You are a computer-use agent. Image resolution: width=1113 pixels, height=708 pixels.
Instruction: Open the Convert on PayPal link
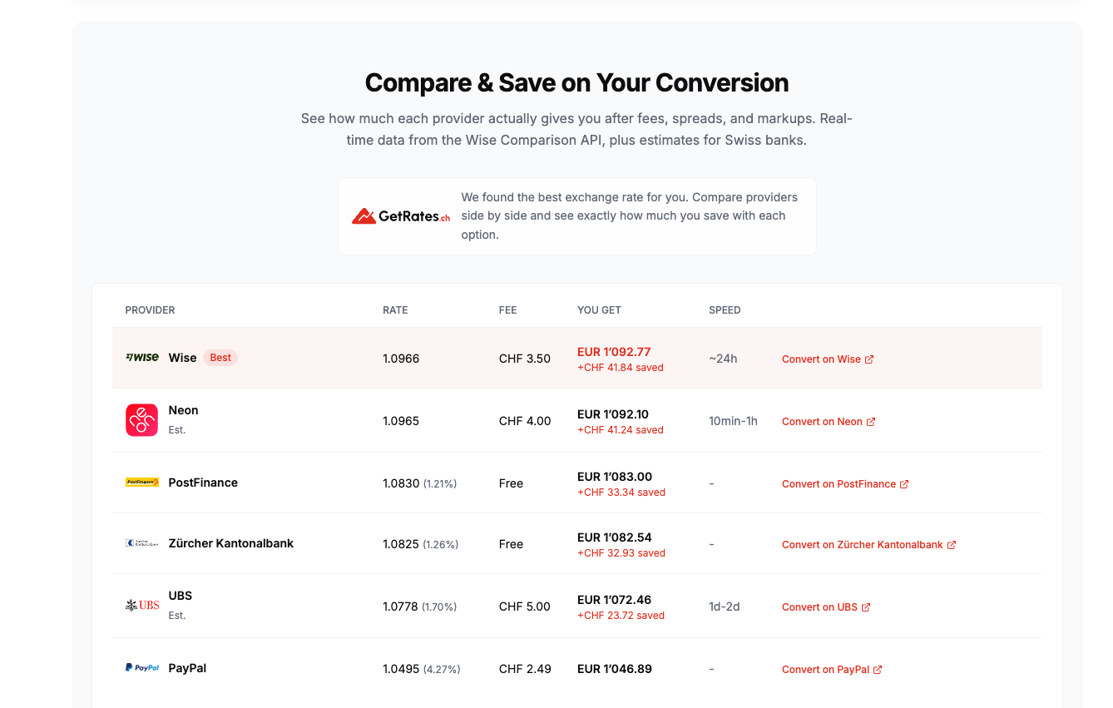826,668
